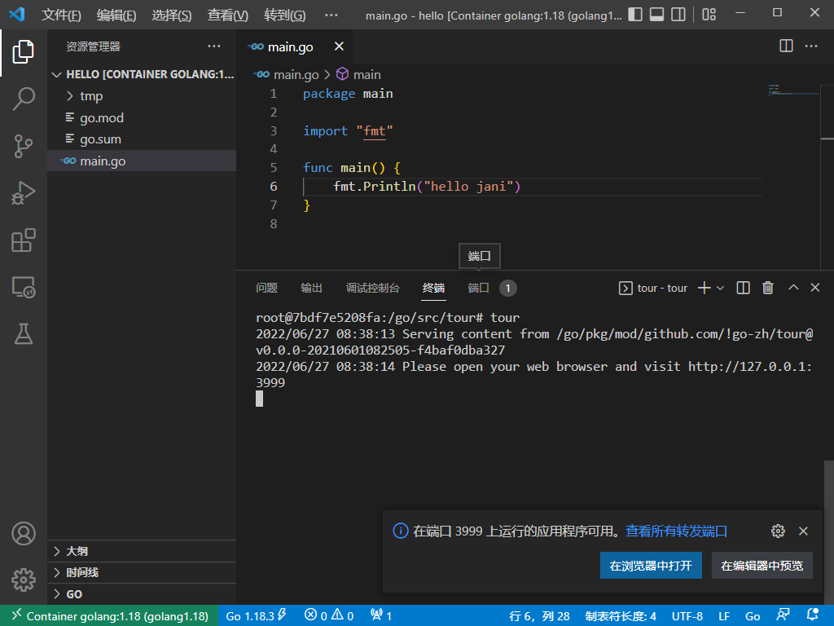Click the Explorer panel more actions ellipsis
The height and width of the screenshot is (626, 834).
tap(214, 46)
